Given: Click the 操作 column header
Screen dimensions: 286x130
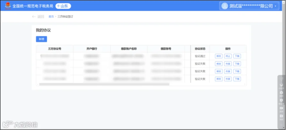Looking at the screenshot, I should click(x=228, y=49).
